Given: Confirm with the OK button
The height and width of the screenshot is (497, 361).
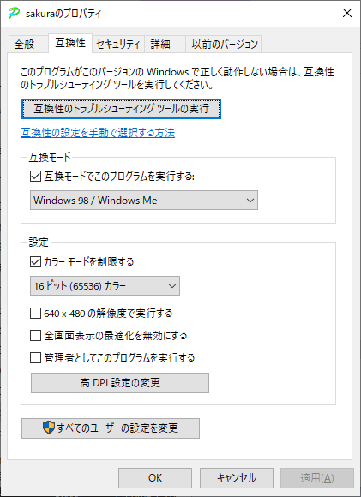Looking at the screenshot, I should [x=155, y=477].
